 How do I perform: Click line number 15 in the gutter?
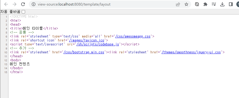[x=6, y=72]
